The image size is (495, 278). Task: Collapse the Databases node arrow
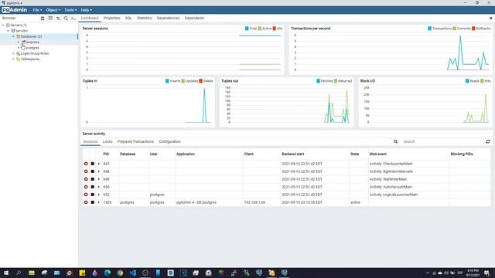(13, 36)
